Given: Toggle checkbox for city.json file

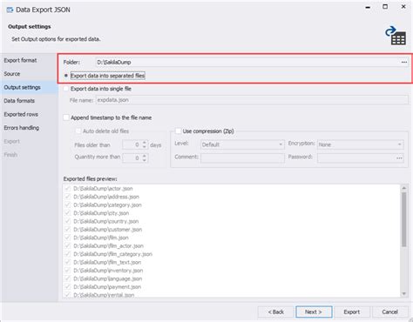Looking at the screenshot, I should coord(68,213).
